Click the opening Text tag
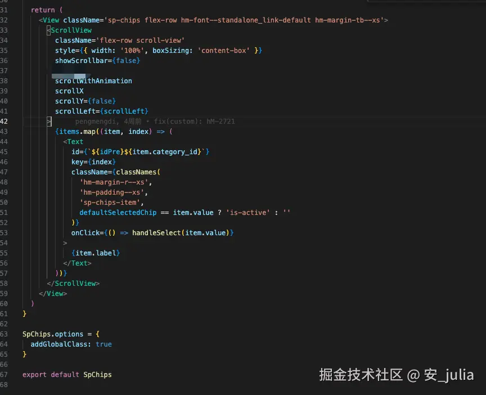Image resolution: width=486 pixels, height=395 pixels. 73,142
